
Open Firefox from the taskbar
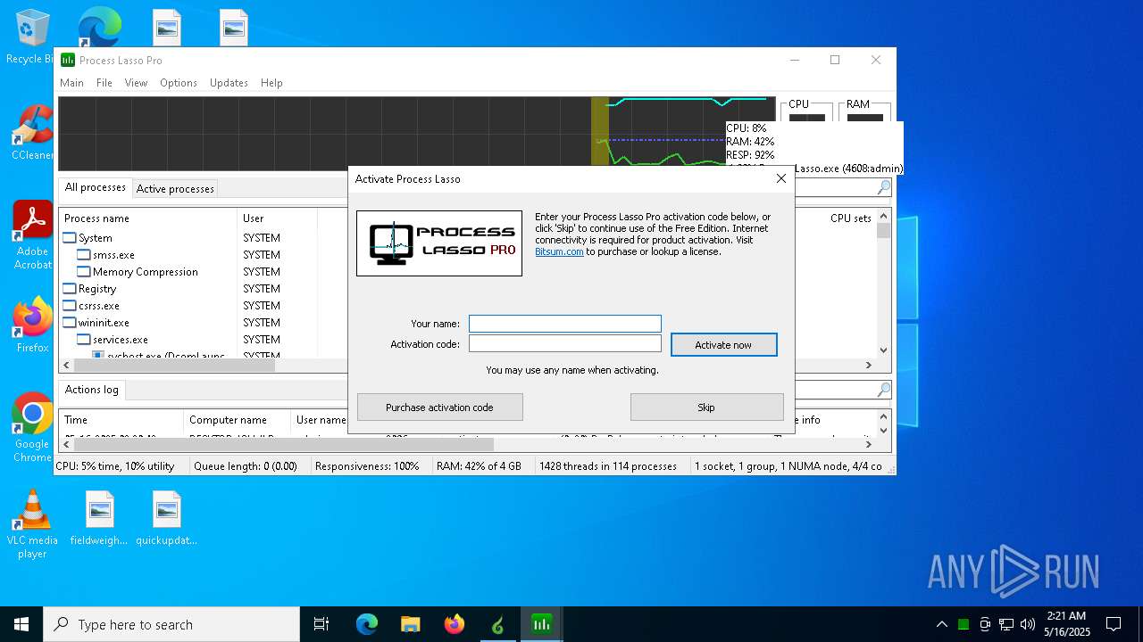pos(455,624)
